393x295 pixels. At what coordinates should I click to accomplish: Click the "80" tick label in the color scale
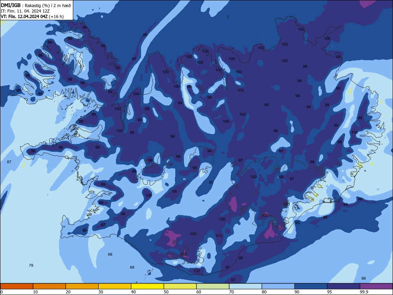coord(264,292)
